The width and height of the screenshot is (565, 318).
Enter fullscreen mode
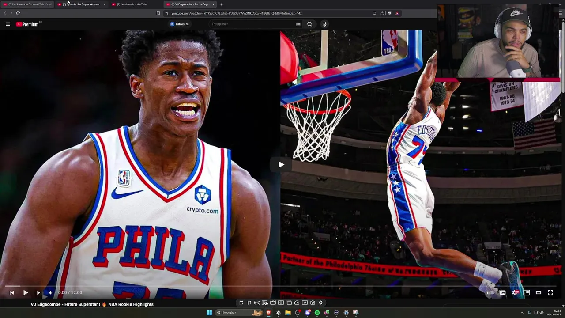550,292
